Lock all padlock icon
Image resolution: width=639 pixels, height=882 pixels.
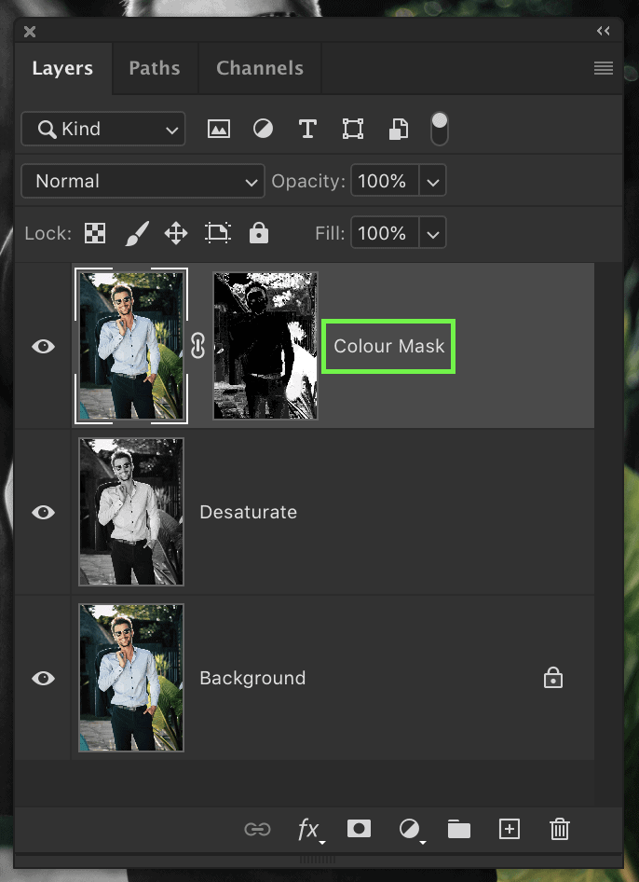tap(259, 233)
